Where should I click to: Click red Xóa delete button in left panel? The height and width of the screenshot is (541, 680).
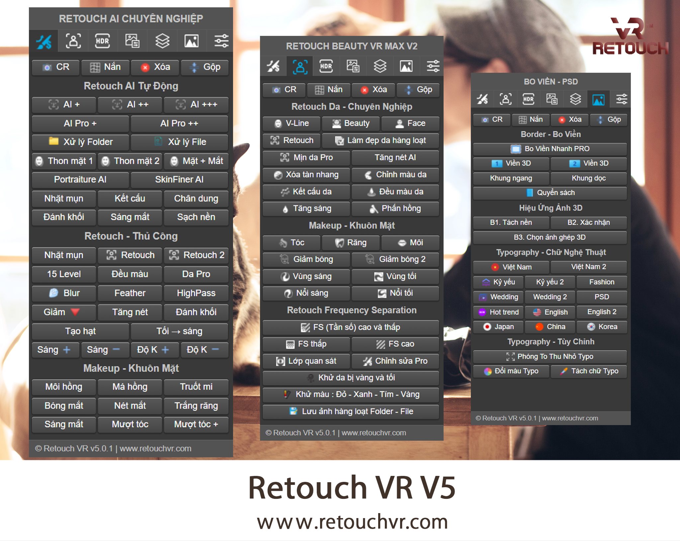(155, 67)
